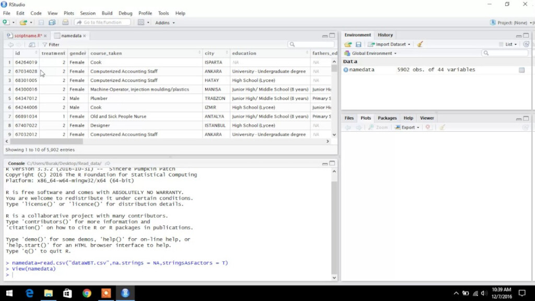Image resolution: width=535 pixels, height=301 pixels.
Task: Click the namedata table view icon
Action: [x=522, y=70]
